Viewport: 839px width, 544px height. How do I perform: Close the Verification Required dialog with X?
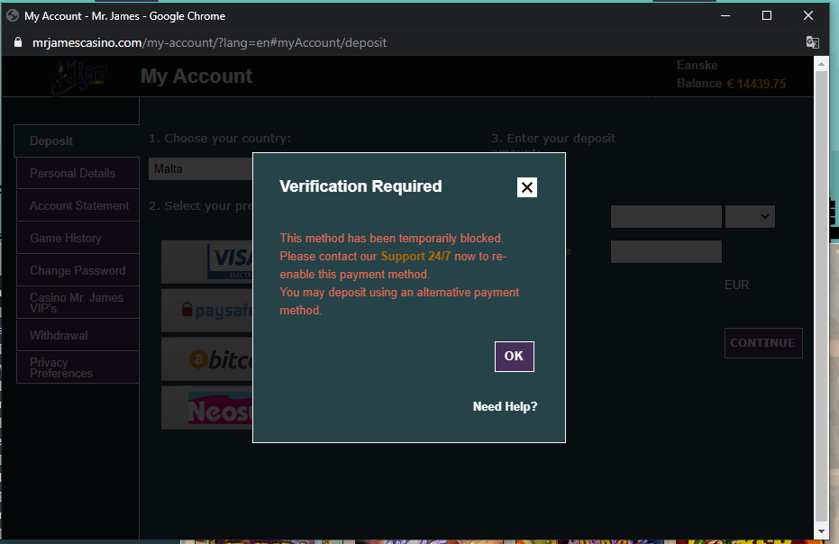pos(527,187)
